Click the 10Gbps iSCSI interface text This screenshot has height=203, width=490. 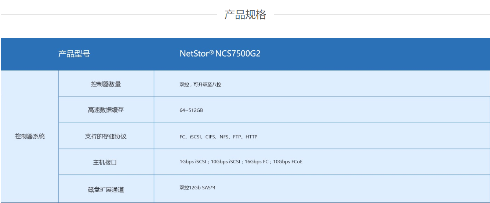click(x=225, y=162)
